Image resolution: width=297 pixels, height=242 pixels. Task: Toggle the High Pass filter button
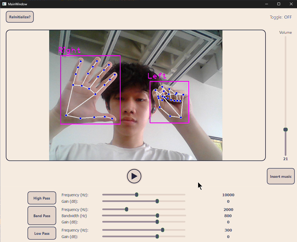(42, 198)
